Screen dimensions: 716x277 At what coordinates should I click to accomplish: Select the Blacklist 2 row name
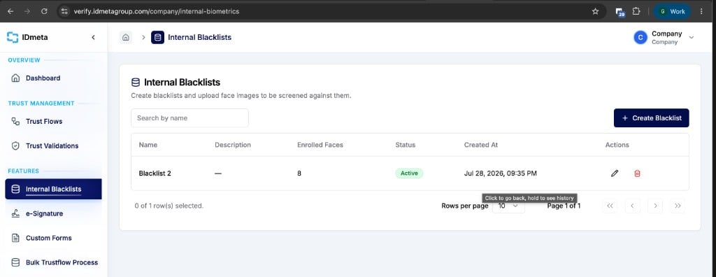click(155, 173)
